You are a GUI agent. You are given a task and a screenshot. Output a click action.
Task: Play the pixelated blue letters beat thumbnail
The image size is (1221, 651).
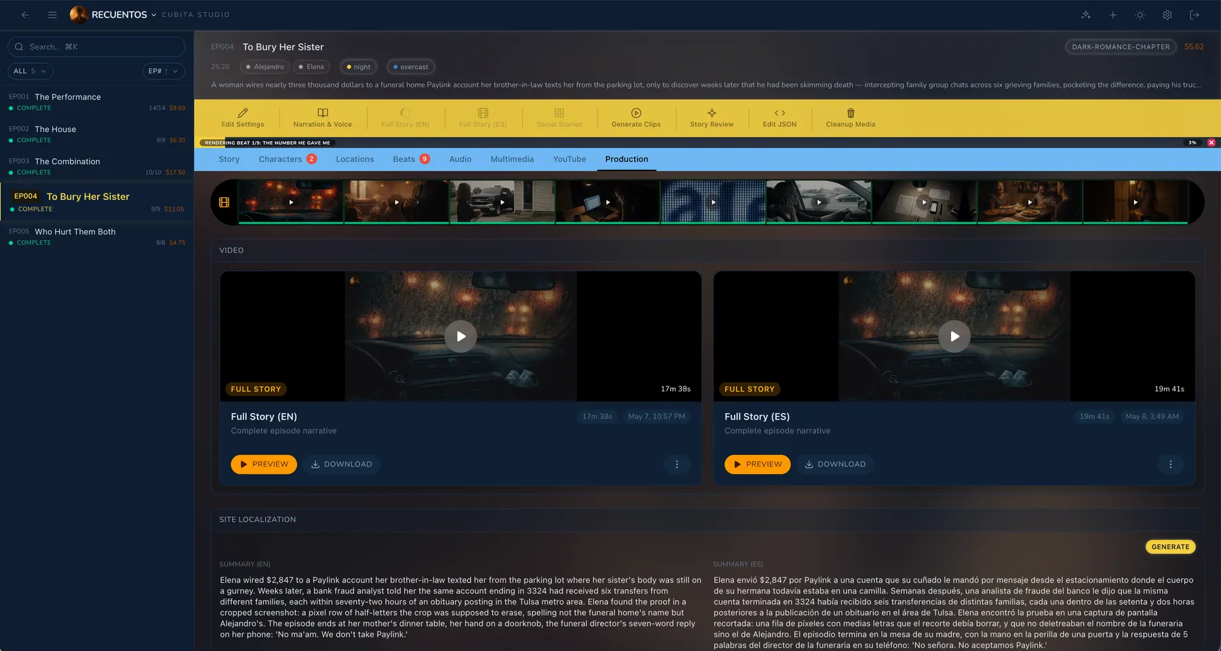click(x=714, y=202)
